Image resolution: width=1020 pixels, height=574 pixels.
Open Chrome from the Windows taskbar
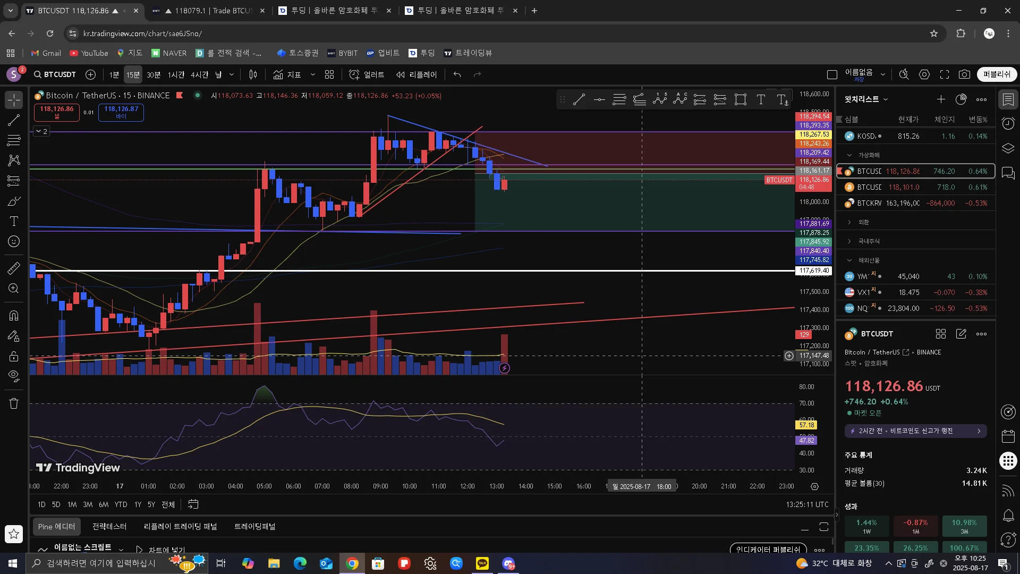point(352,563)
